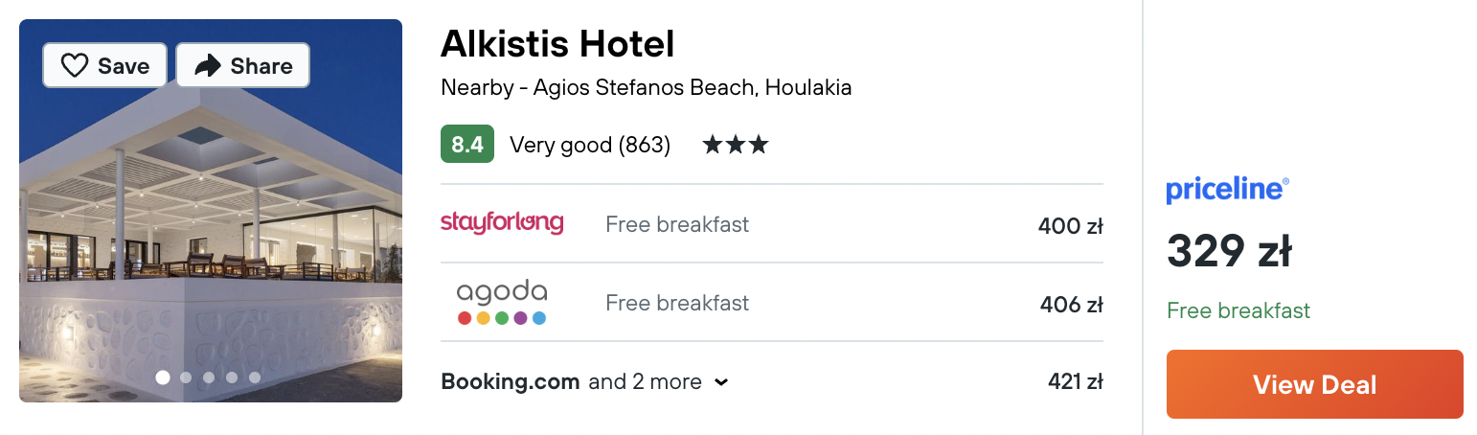
Task: Click the 329 zł priceline price
Action: click(x=1228, y=251)
